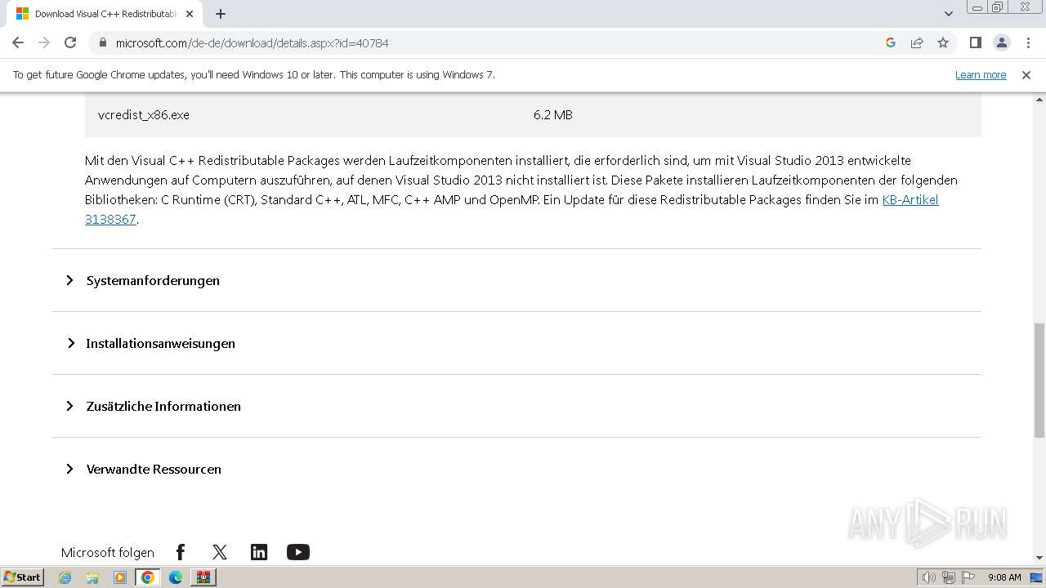Click the Microsoft folgen label
Viewport: 1046px width, 588px height.
107,553
